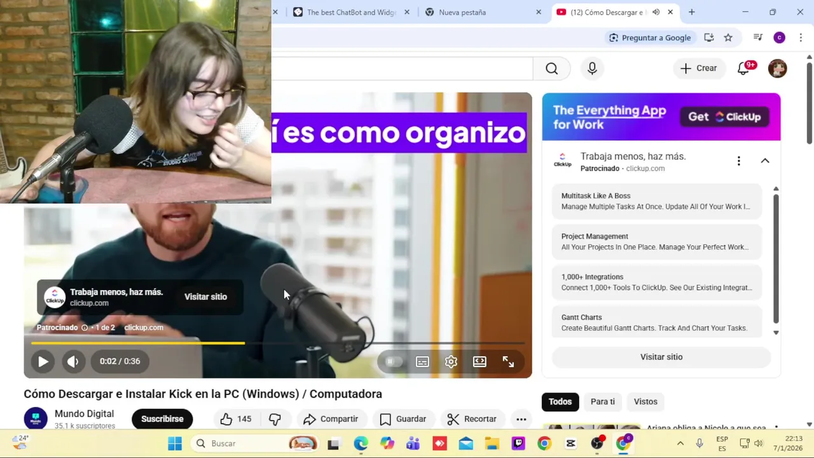Open the Crear menu
The image size is (814, 458).
699,68
